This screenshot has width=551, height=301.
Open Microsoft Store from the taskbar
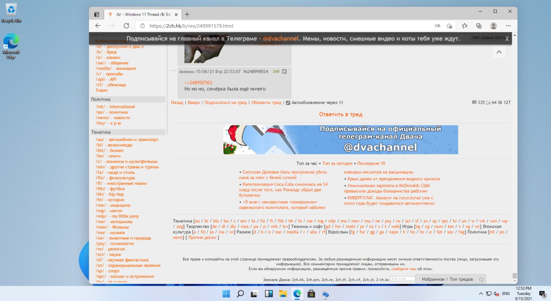[311, 294]
